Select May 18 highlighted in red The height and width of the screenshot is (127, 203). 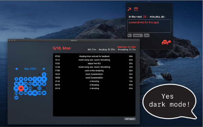click(21, 88)
